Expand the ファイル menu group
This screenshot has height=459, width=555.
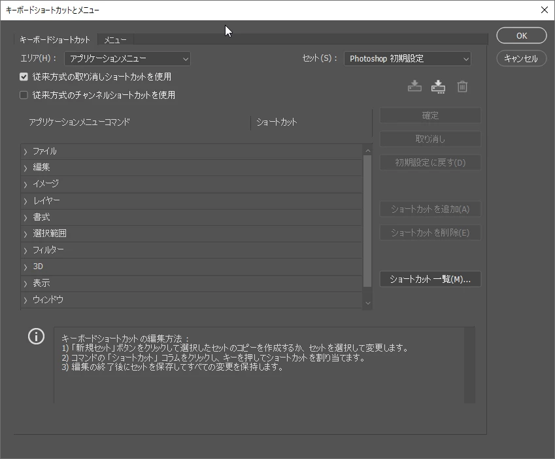[x=25, y=152]
